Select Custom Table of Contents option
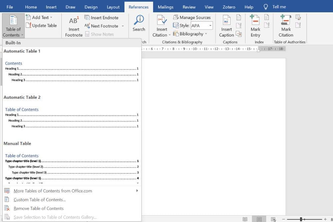Viewport: 333px width, 222px height. (x=40, y=200)
